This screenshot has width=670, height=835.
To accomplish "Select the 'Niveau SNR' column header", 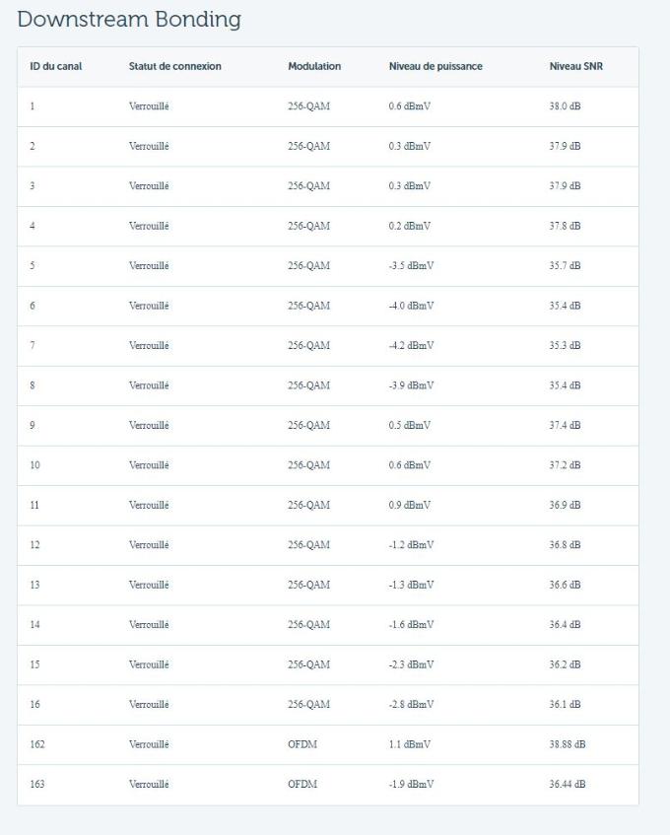I will click(575, 67).
